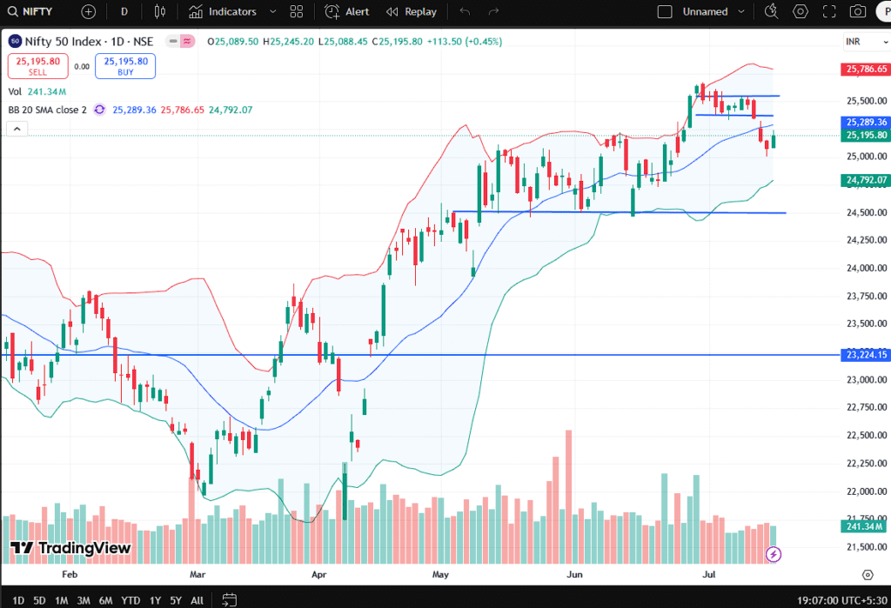Image resolution: width=891 pixels, height=608 pixels.
Task: Set range to 1M
Action: click(62, 600)
